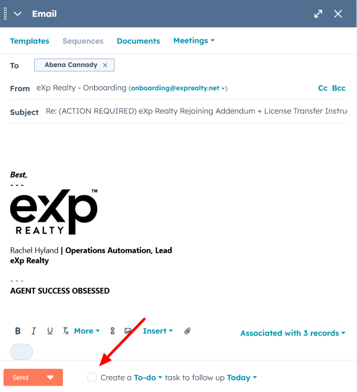Apply italic formatting
The height and width of the screenshot is (392, 357).
point(33,331)
